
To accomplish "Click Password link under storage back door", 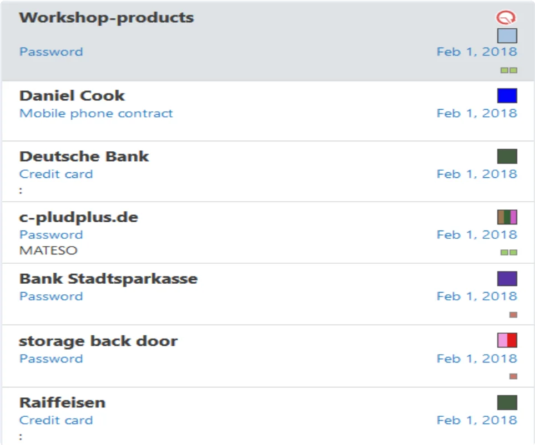I will tap(51, 359).
